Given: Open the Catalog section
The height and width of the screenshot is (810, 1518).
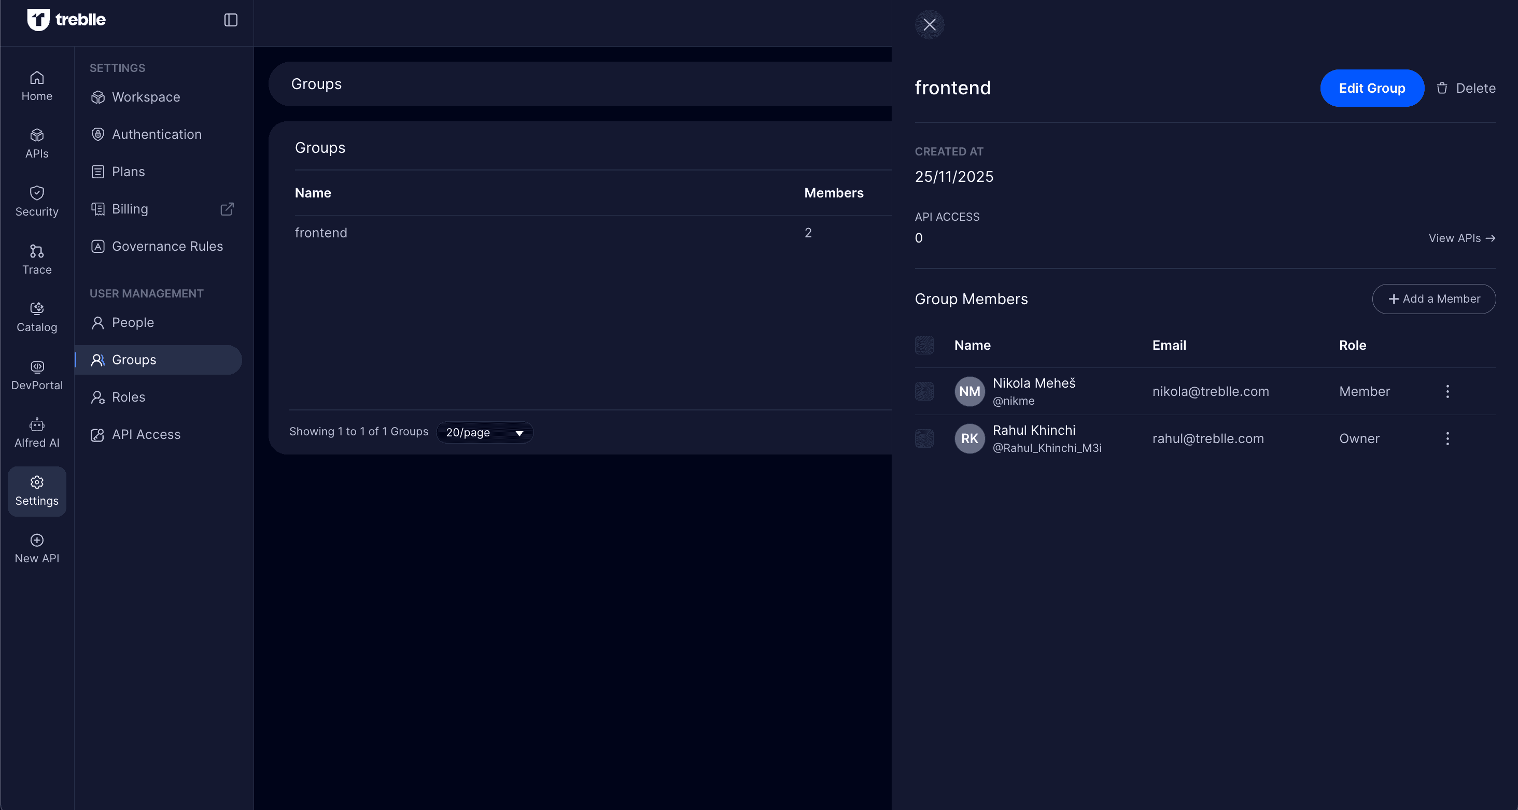Looking at the screenshot, I should click(36, 318).
